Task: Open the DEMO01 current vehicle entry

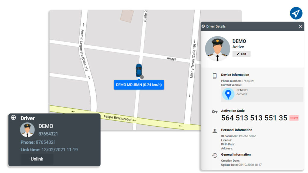Action: pyautogui.click(x=262, y=94)
